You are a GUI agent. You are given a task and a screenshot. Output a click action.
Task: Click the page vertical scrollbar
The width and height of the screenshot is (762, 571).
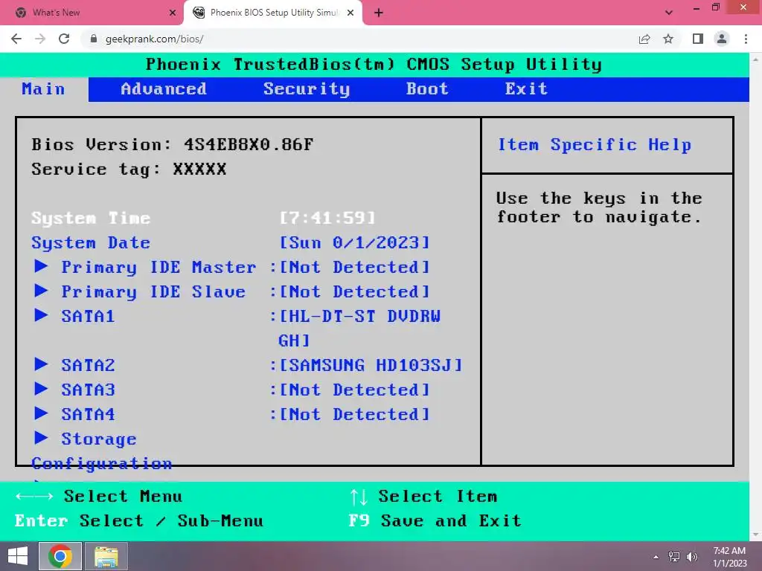pyautogui.click(x=755, y=297)
